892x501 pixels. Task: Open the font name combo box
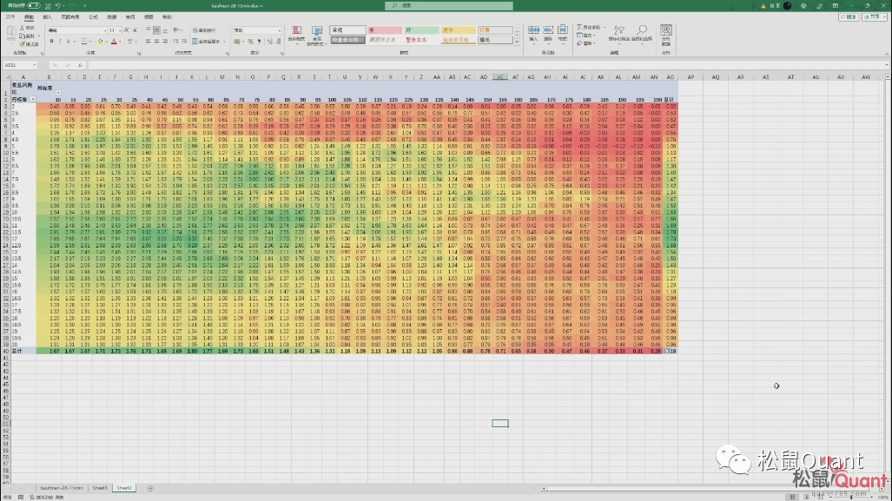[76, 30]
